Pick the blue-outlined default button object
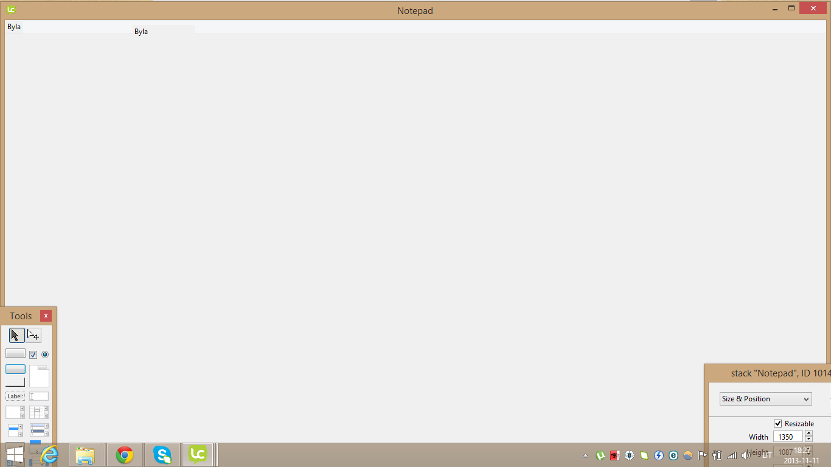The width and height of the screenshot is (831, 467). pos(15,369)
